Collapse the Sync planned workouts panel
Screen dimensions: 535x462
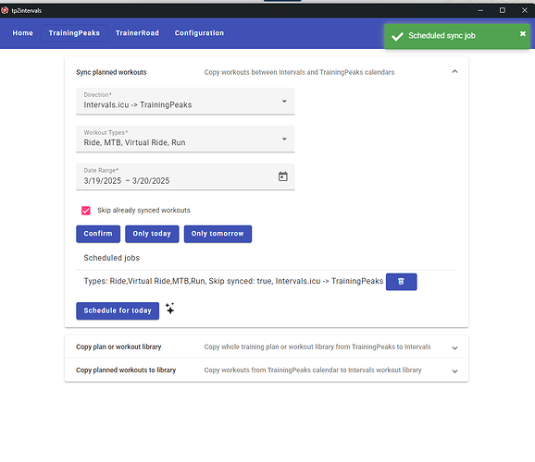454,71
